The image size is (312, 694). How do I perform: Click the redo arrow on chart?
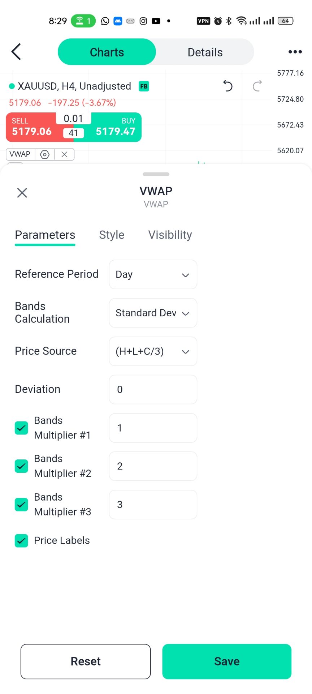coord(257,86)
